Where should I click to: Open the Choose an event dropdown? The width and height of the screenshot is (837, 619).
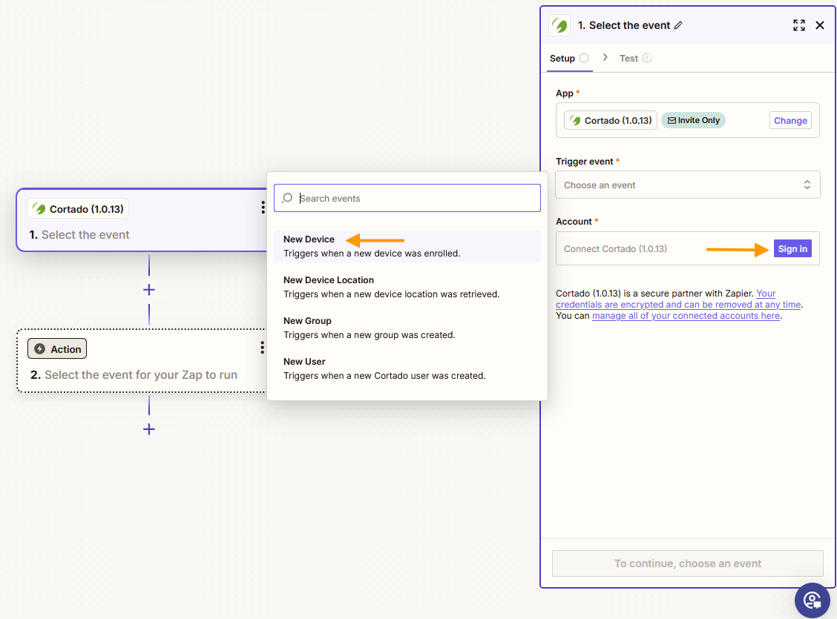(x=688, y=185)
